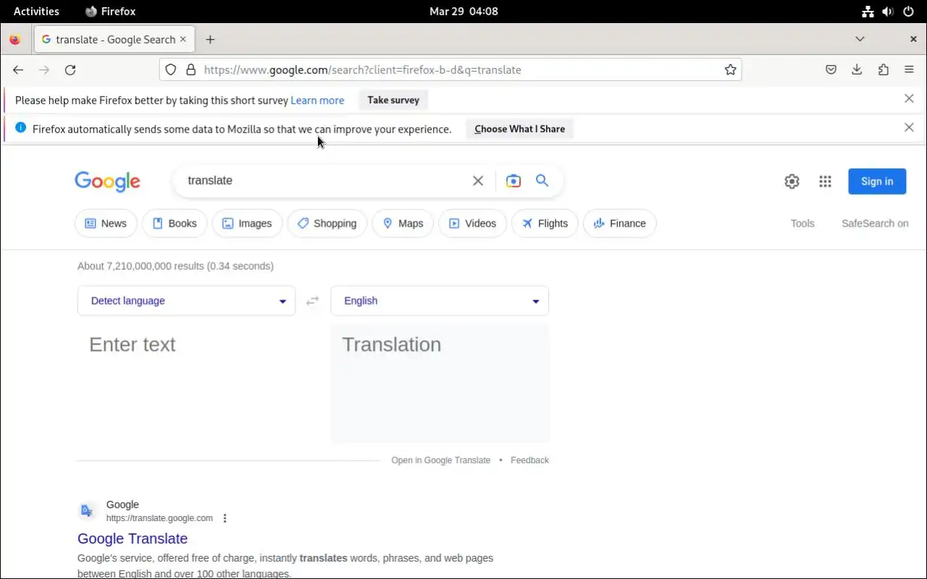
Task: Open the Learn more survey link
Action: coord(317,101)
